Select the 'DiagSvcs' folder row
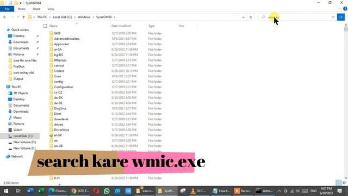Viewport: 348px width, 196px height. click(x=60, y=108)
